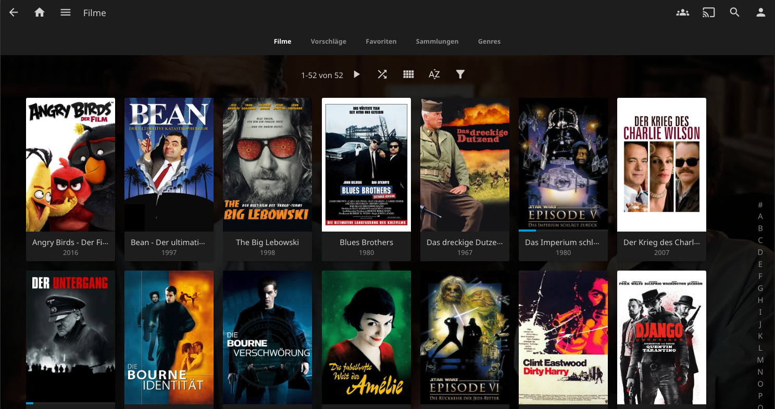The width and height of the screenshot is (775, 409).
Task: Jump to letter J in alphabet picker
Action: [760, 324]
